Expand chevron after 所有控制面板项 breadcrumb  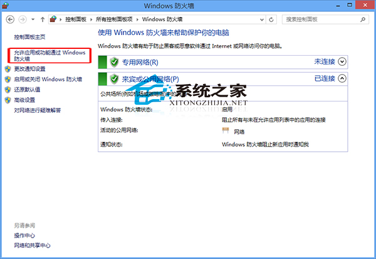(137, 19)
